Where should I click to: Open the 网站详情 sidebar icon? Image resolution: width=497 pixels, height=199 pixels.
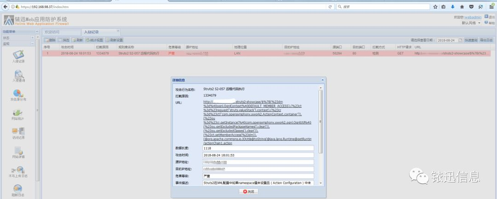(18, 150)
